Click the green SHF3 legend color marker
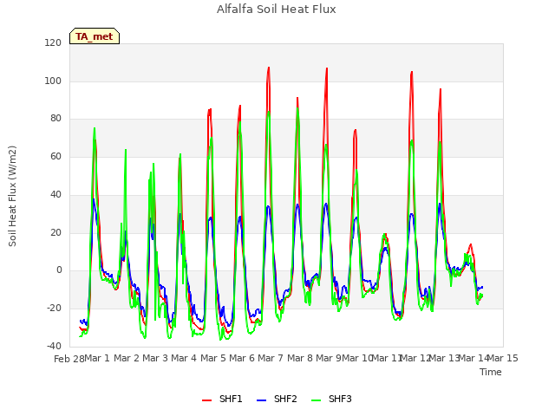This screenshot has height=416, width=555. [316, 400]
